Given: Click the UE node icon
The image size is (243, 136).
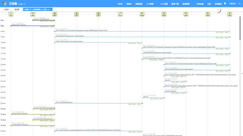Looking at the screenshot, I should tap(11, 14).
